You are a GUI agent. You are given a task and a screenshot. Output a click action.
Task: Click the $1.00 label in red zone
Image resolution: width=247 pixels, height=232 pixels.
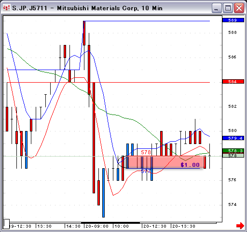click(190, 165)
